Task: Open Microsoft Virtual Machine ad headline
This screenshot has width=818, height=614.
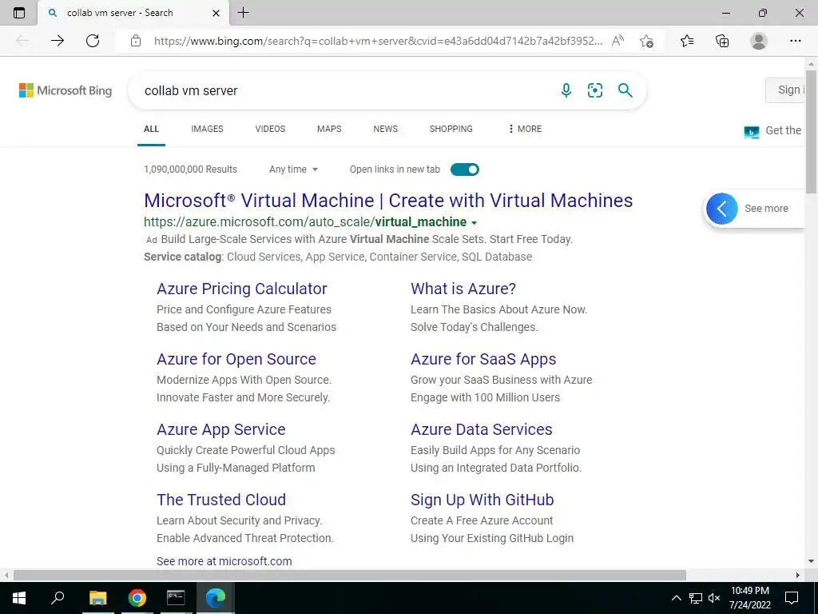Action: point(388,201)
